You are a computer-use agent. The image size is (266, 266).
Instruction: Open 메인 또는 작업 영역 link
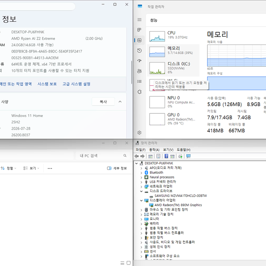click(x=16, y=84)
